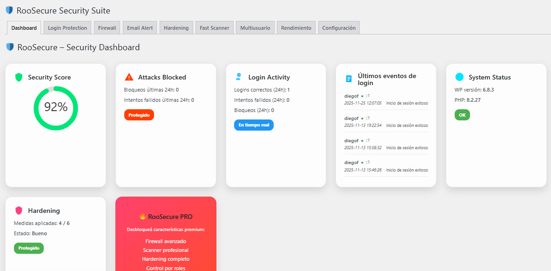Click the cyan circle System Status icon
This screenshot has width=551, height=271.
(x=459, y=77)
